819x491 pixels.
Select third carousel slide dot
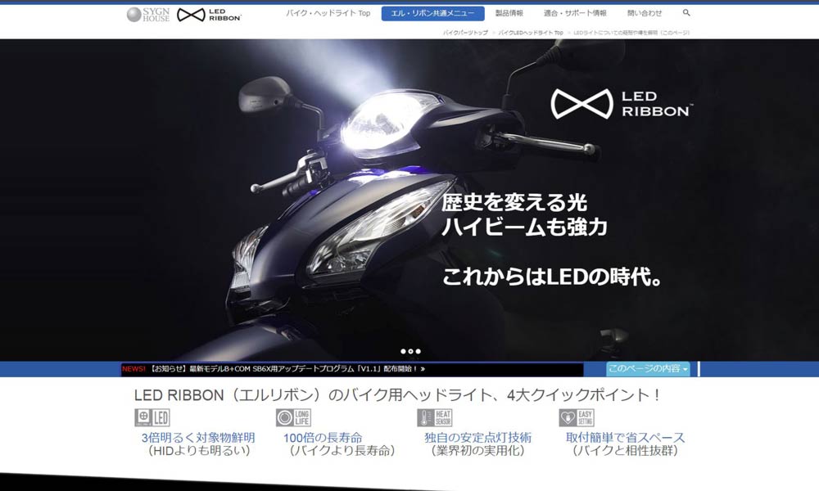point(418,351)
